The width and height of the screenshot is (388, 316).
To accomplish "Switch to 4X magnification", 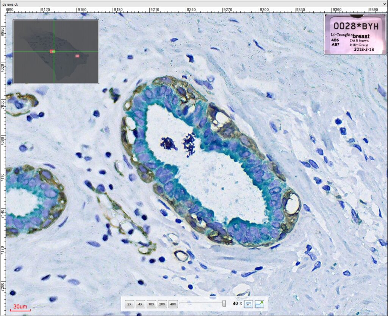I will [140, 304].
